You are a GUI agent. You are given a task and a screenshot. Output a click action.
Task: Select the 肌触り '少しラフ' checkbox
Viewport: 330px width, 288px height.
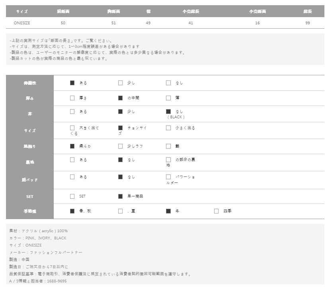tap(120, 146)
